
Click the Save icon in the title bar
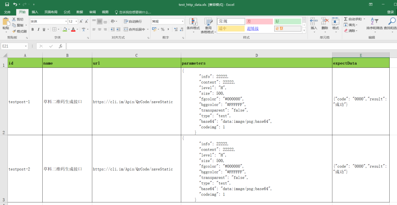[x=7, y=4]
